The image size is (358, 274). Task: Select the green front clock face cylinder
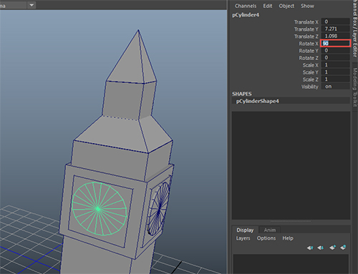[99, 208]
